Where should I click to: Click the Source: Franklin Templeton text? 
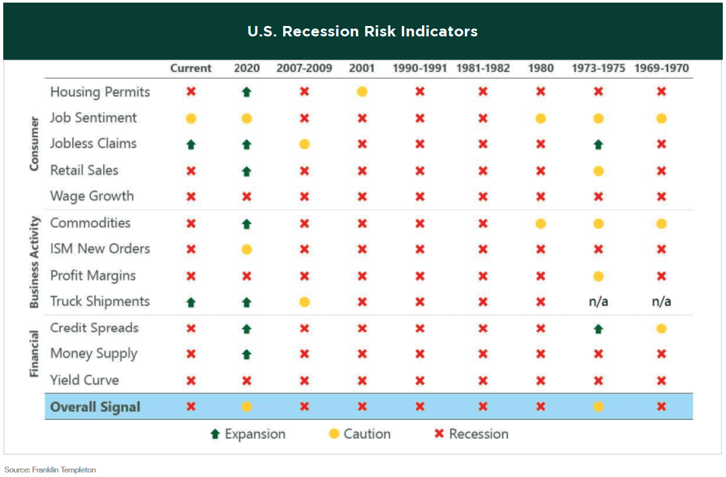[50, 470]
